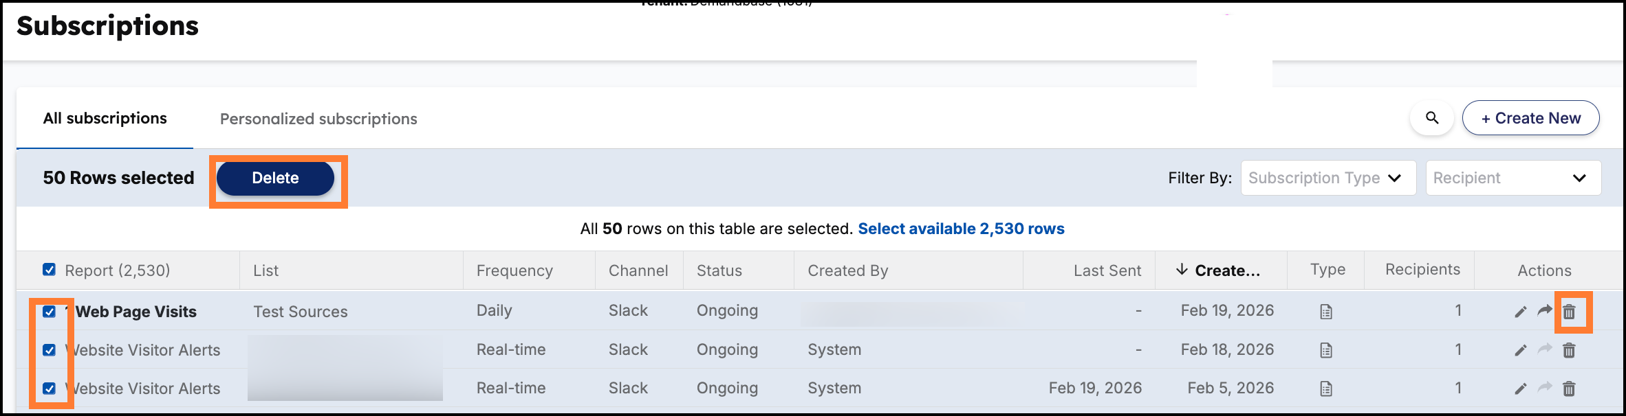1626x416 pixels.
Task: Click the Create New button
Action: [1530, 118]
